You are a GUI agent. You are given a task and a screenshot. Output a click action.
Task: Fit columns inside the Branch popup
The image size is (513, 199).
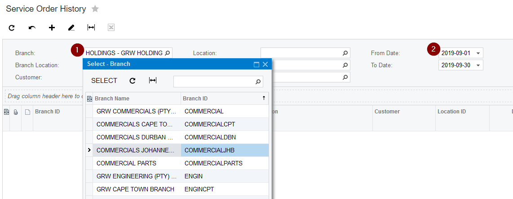coord(153,81)
